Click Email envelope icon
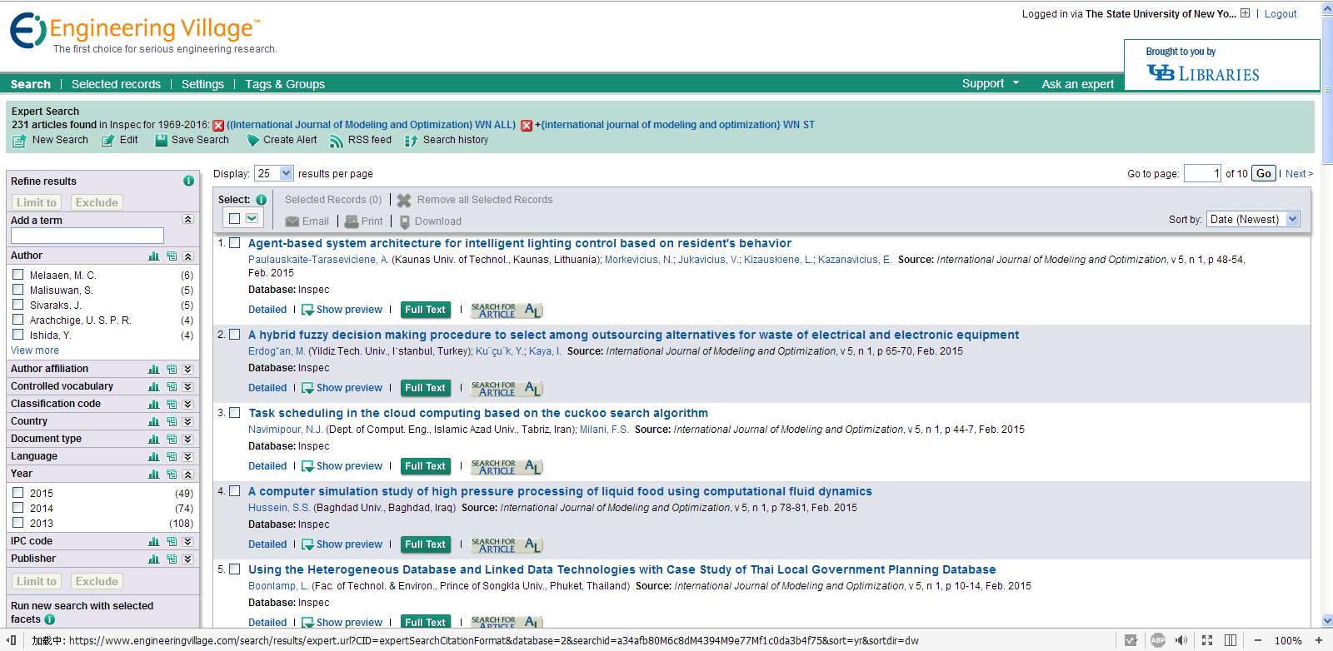1333x651 pixels. tap(292, 221)
